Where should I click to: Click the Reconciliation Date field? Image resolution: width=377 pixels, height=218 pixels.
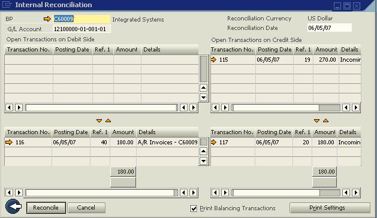point(330,28)
